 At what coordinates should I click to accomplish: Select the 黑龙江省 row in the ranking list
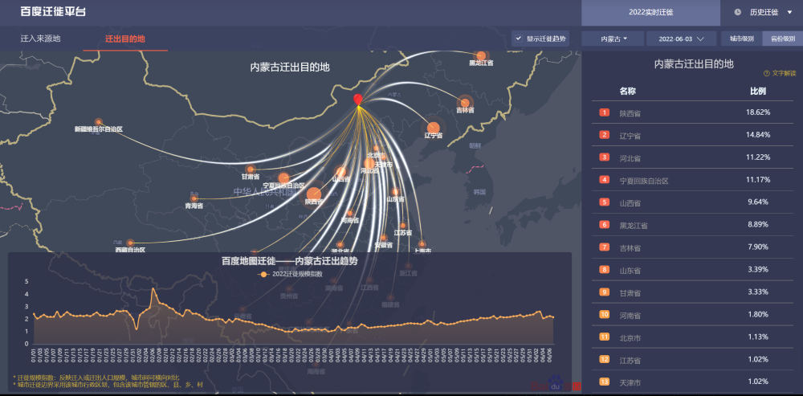[692, 225]
